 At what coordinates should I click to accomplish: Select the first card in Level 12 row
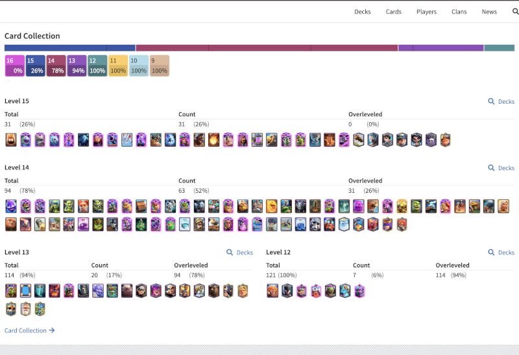click(272, 291)
